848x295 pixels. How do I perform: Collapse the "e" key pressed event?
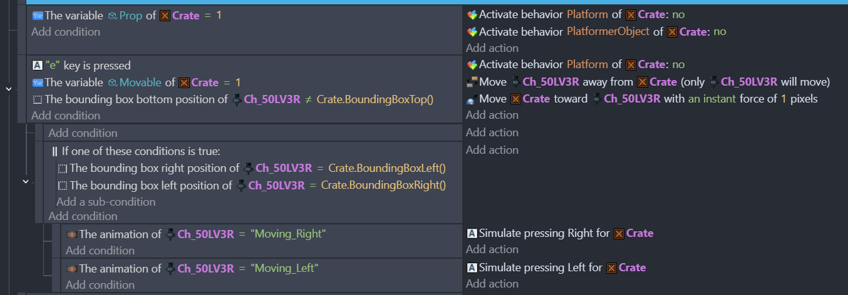[x=8, y=89]
